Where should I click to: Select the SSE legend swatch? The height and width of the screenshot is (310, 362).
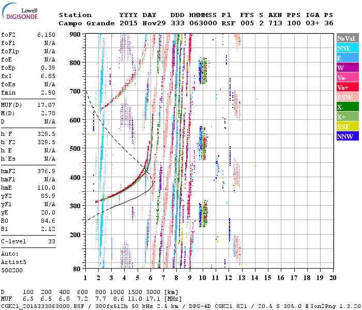(348, 127)
